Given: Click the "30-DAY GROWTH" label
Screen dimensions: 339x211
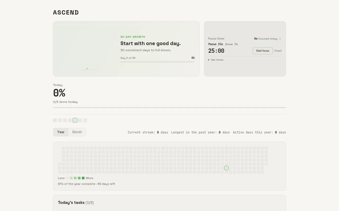Looking at the screenshot, I should (133, 37).
